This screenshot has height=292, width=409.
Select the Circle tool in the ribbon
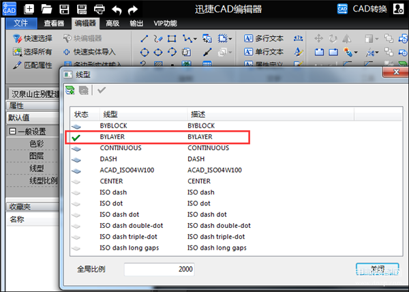[145, 52]
